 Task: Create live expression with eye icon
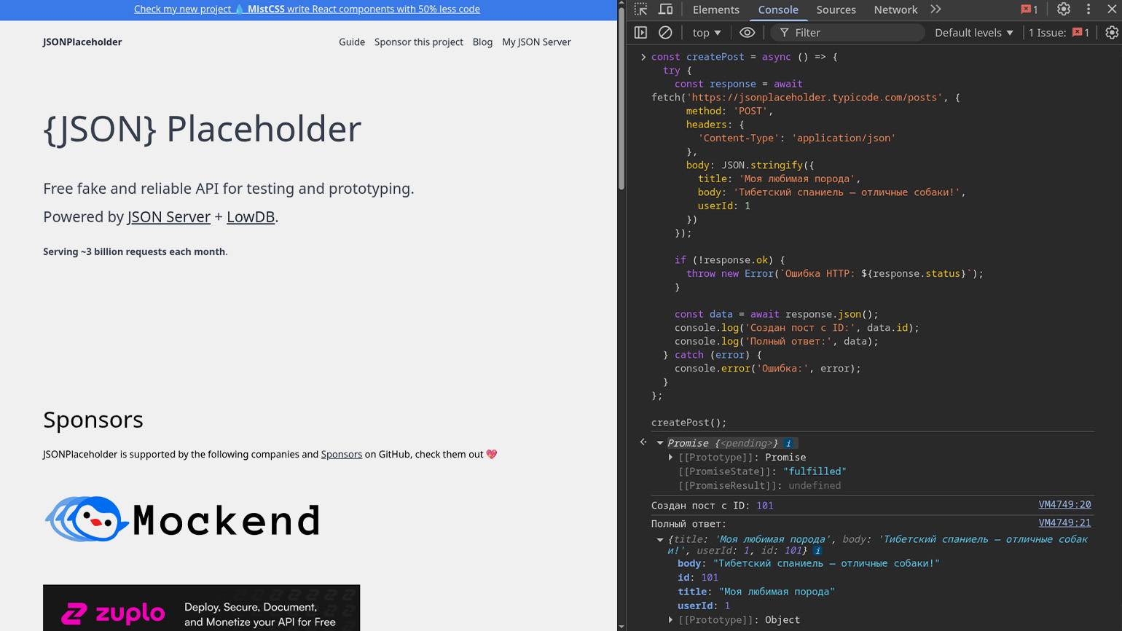coord(747,33)
